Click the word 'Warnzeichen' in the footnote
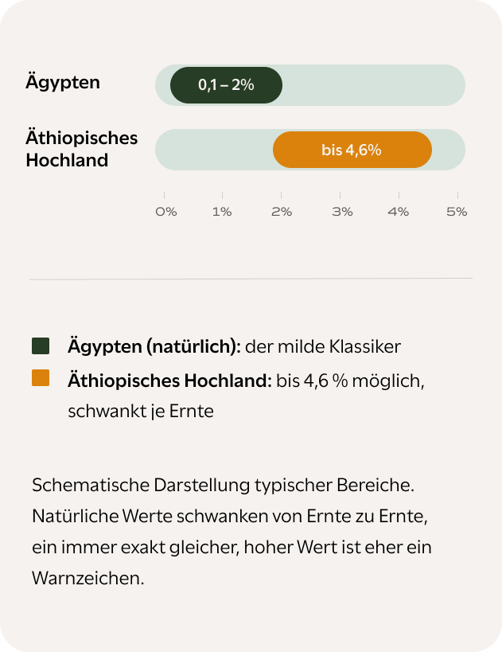Image resolution: width=502 pixels, height=652 pixels. coord(86,579)
